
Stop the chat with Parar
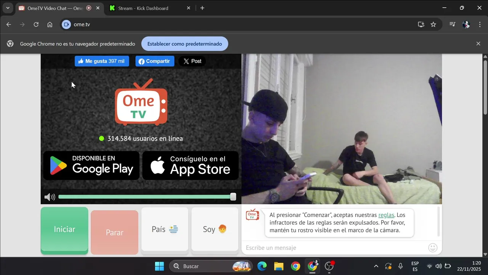pos(114,232)
